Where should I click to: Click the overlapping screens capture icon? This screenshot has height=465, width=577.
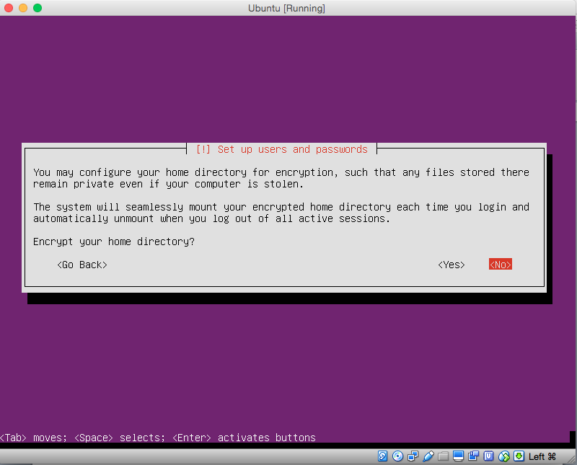[474, 456]
